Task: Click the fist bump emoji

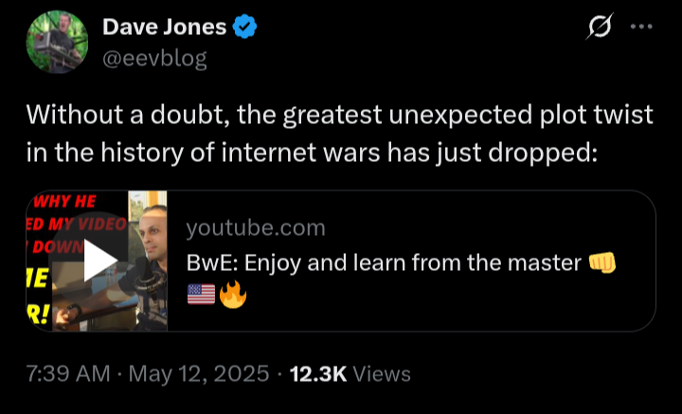Action: click(602, 262)
